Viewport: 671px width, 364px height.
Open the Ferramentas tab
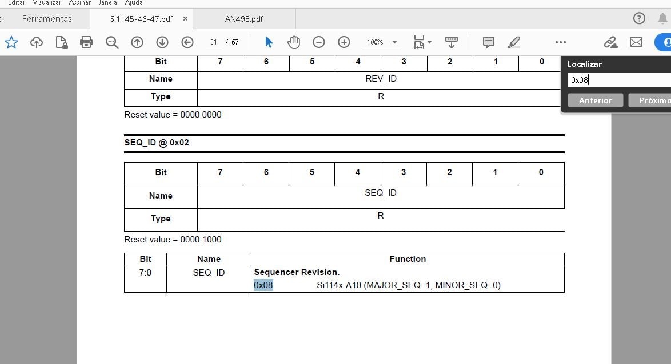tap(47, 19)
